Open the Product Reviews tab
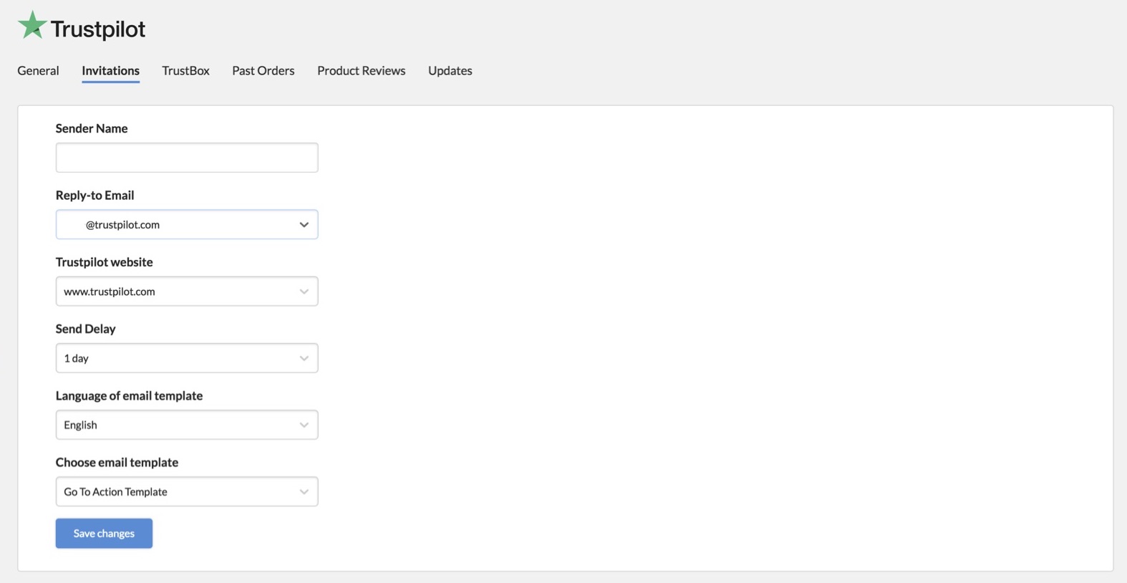This screenshot has width=1127, height=583. point(361,70)
